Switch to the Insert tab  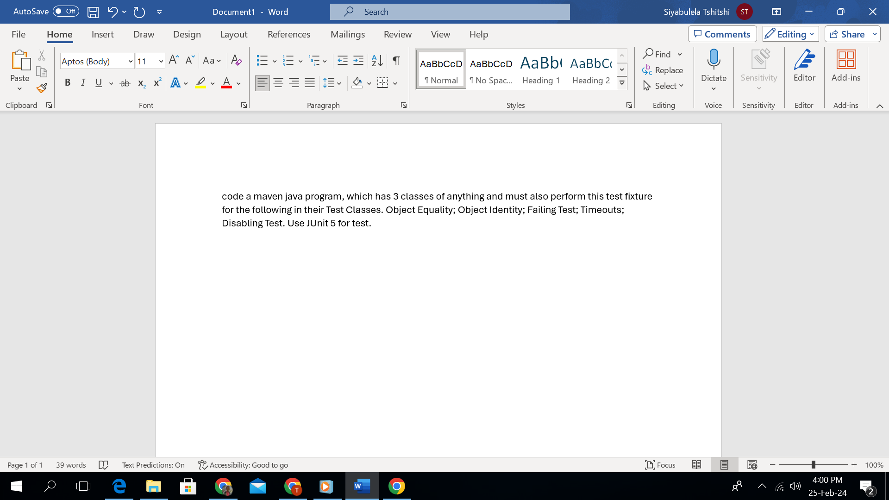[x=102, y=34]
